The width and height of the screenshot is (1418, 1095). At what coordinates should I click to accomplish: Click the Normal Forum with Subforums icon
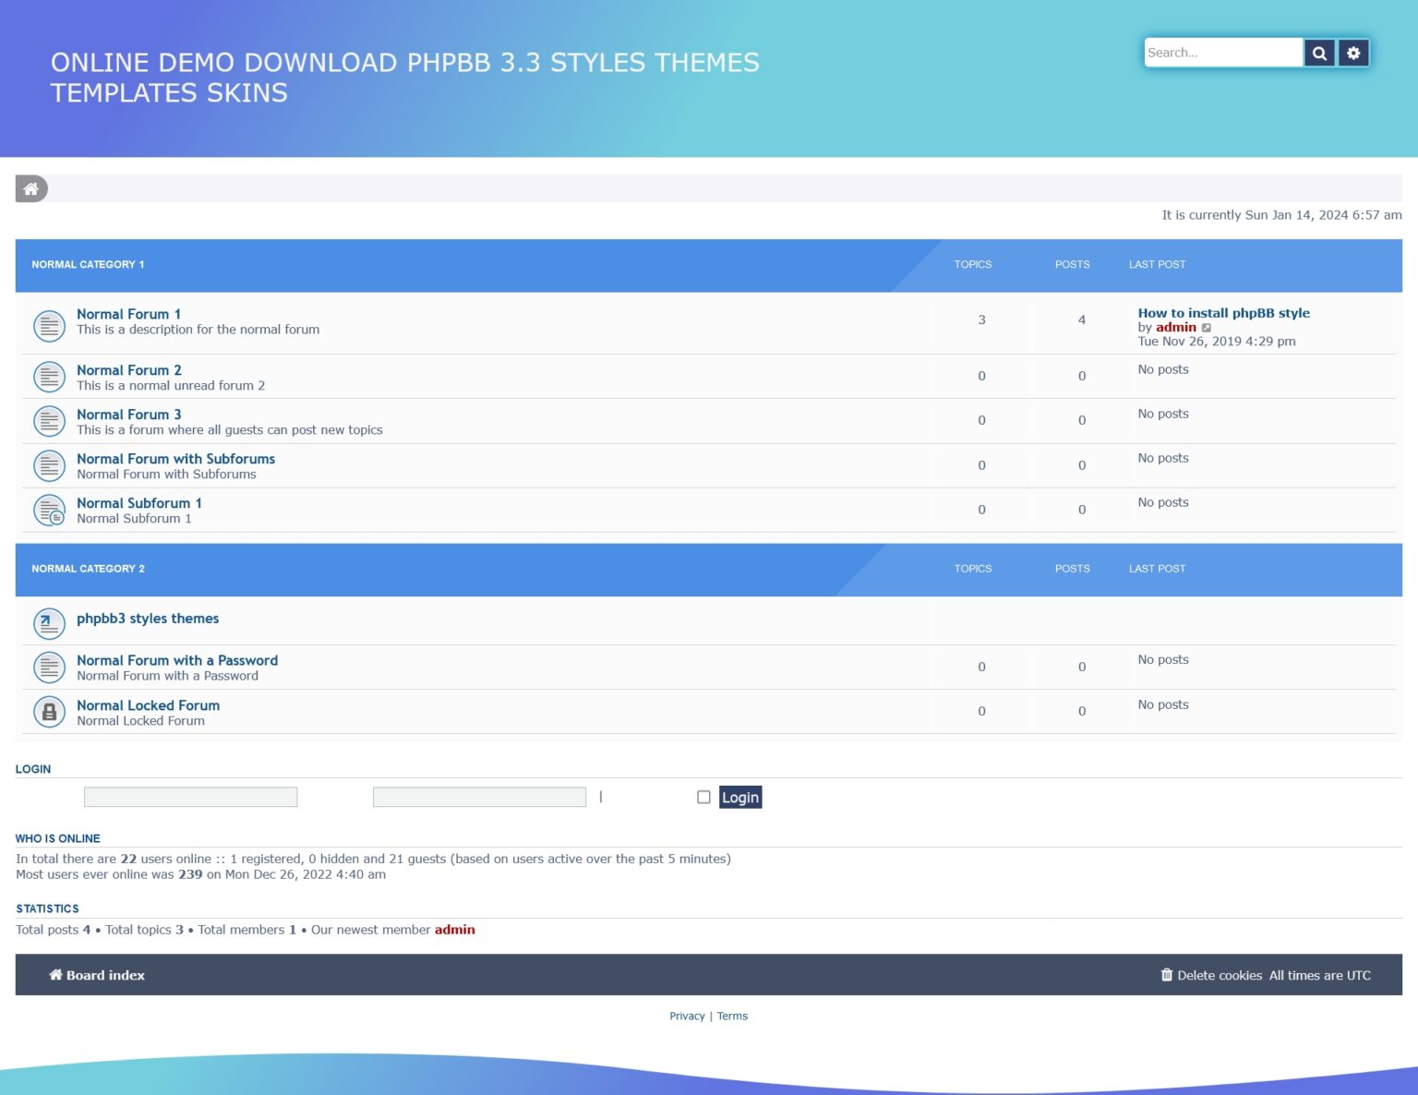point(49,465)
